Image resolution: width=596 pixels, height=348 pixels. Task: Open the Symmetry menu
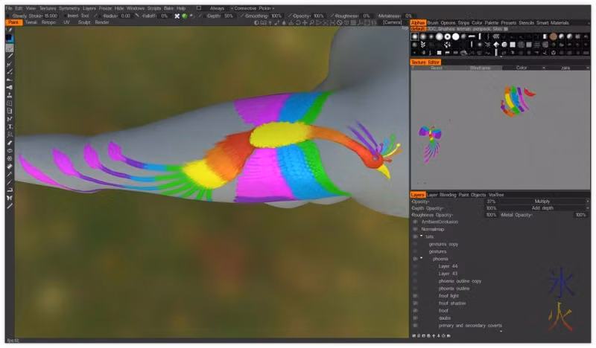coord(69,8)
